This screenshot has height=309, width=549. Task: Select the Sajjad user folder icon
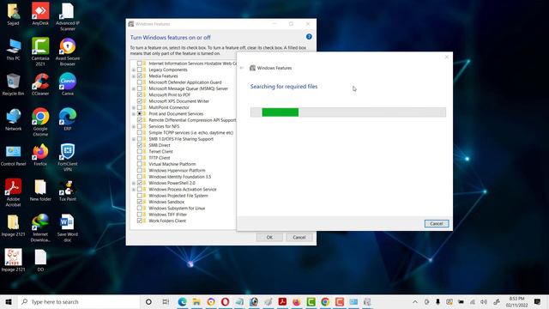click(14, 14)
